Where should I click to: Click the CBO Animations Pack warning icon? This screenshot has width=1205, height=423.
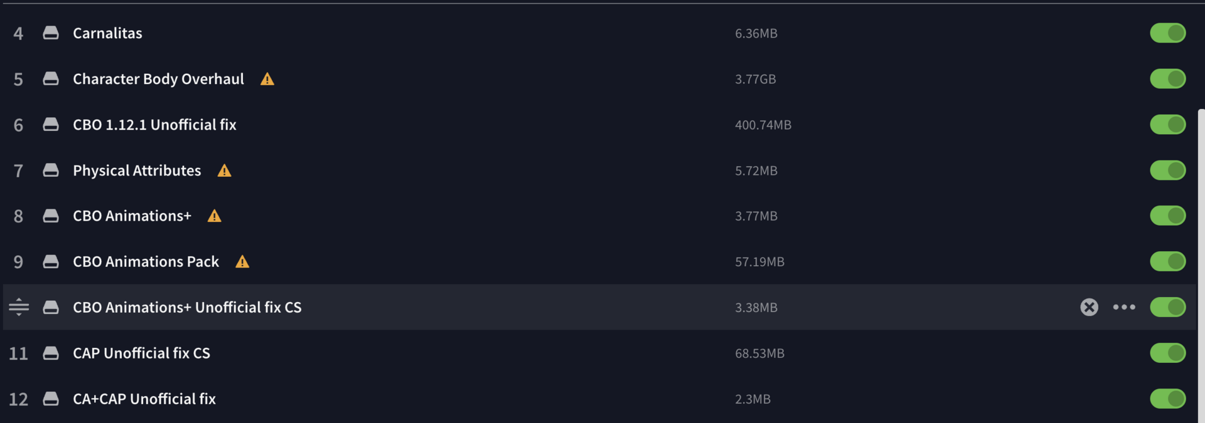click(242, 262)
